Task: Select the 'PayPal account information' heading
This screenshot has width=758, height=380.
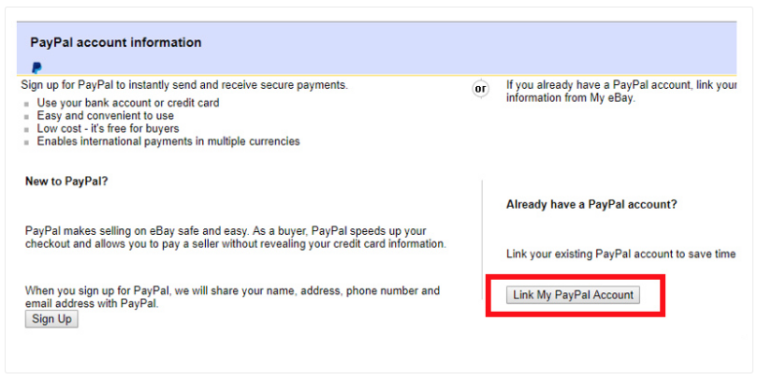Action: click(115, 42)
